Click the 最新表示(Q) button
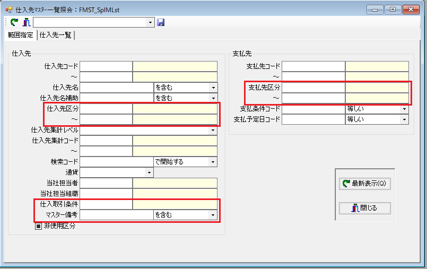The height and width of the screenshot is (269, 427). (365, 184)
